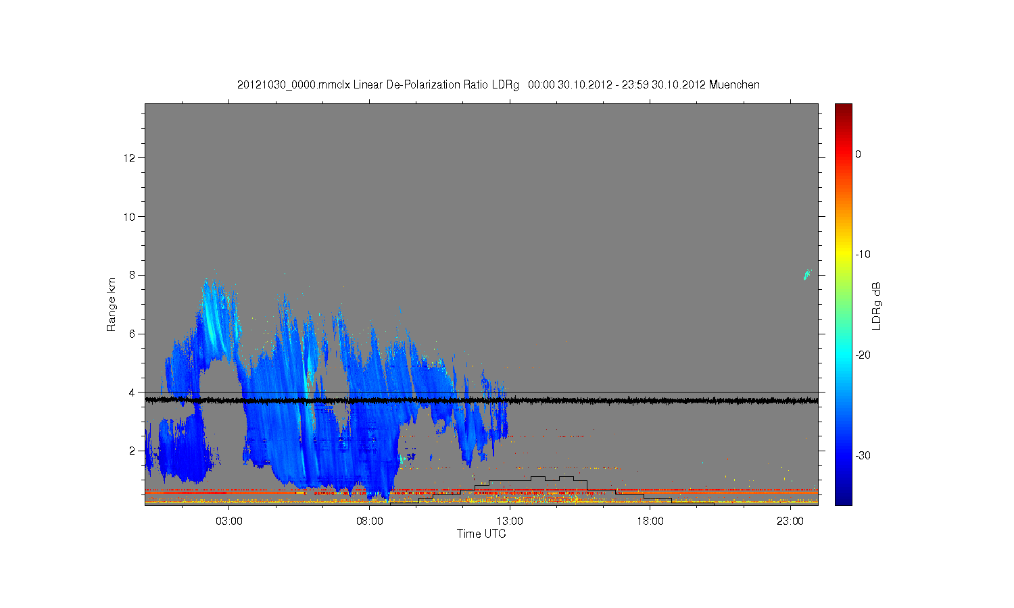The image size is (1014, 608).
Task: Click the 23:00 time tick label
Action: click(790, 522)
